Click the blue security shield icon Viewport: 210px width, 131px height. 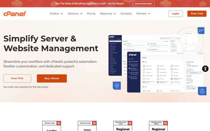tap(117, 86)
